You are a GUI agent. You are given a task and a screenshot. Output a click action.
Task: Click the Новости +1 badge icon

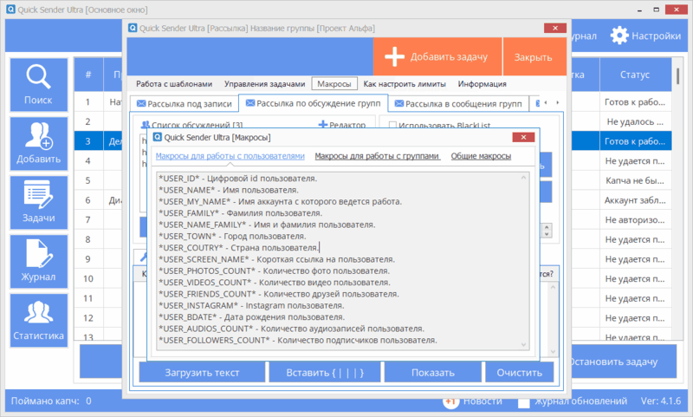coord(450,401)
